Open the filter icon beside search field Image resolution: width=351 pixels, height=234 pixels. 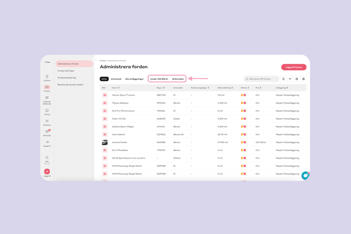click(x=290, y=79)
